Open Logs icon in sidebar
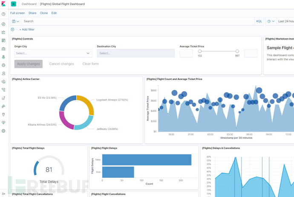This screenshot has width=294, height=197. tap(3, 82)
